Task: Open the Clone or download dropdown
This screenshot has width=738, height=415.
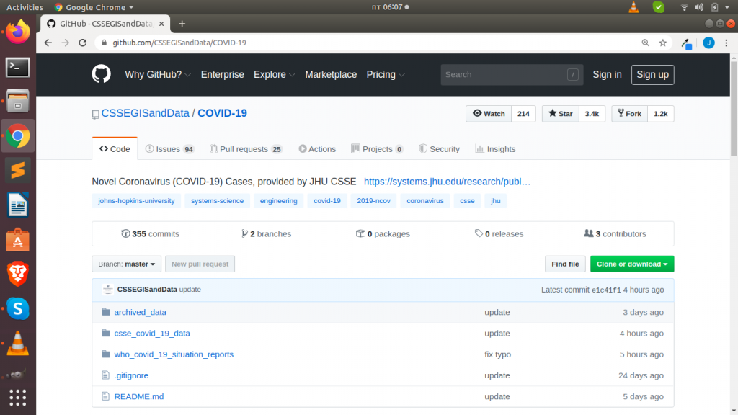Action: 632,264
